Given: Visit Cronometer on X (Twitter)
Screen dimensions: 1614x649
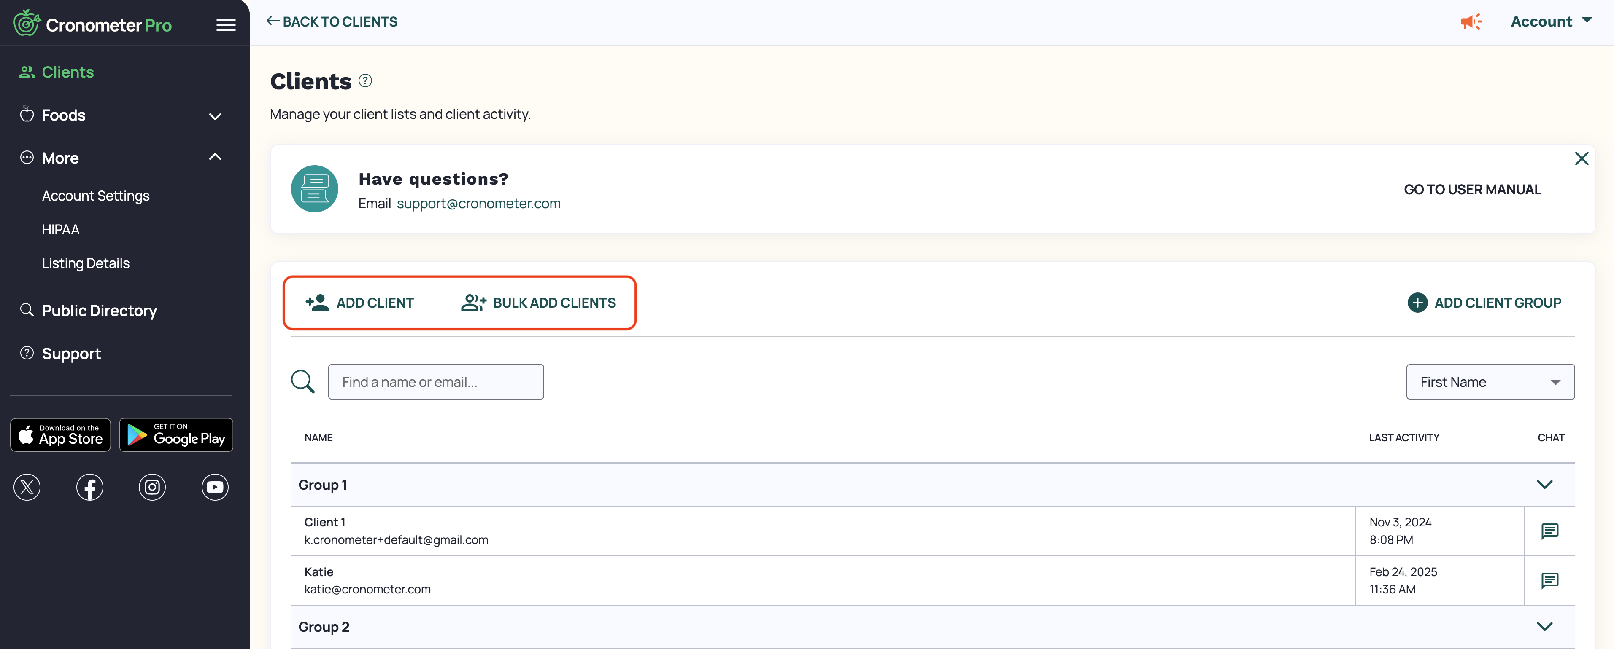Looking at the screenshot, I should pyautogui.click(x=27, y=487).
